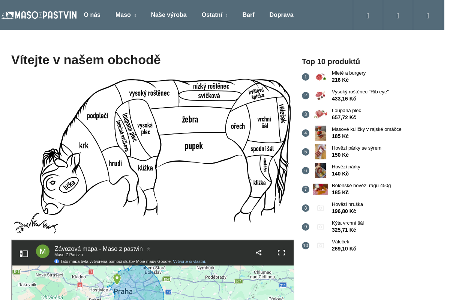Click the pupek section of the cow
Viewport: 450px width, 300px height.
193,146
